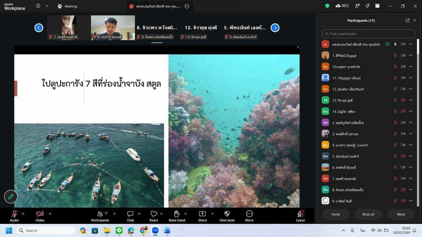Select the 6. สรศักดิ์ ชัยฤทธิ์ video thumbnail
The image size is (422, 237).
113,28
